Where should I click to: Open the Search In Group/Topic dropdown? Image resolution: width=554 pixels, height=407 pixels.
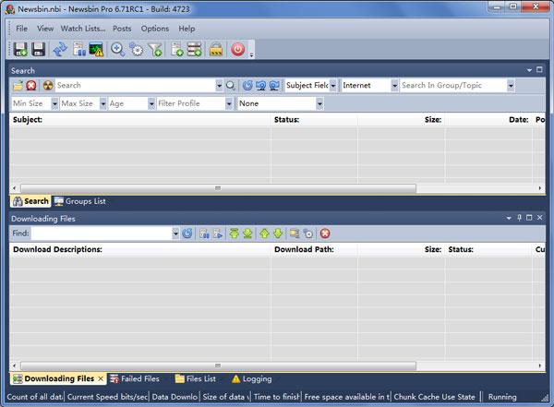click(x=511, y=86)
